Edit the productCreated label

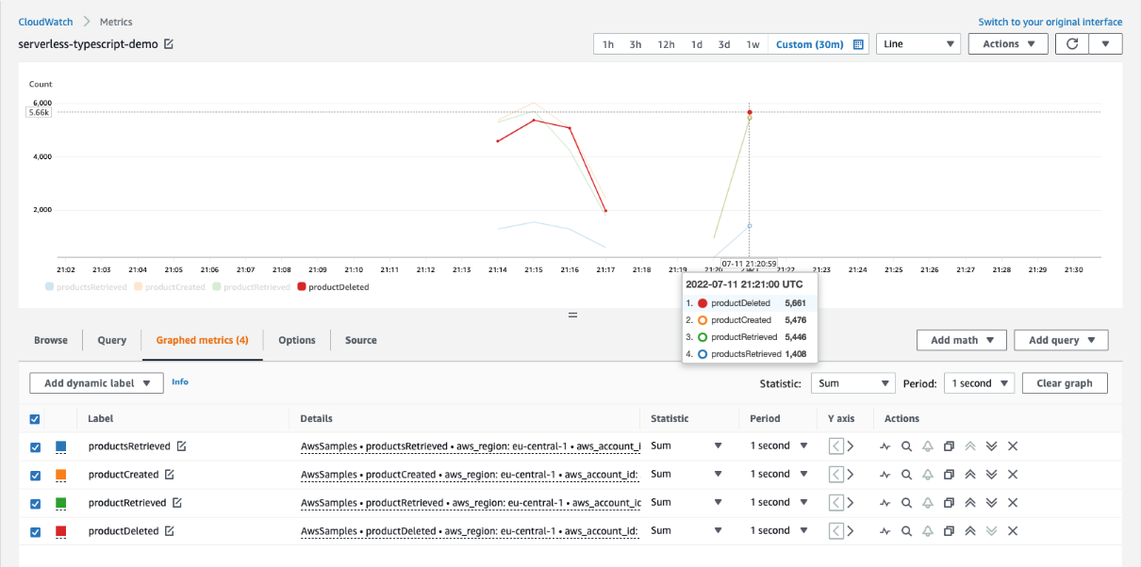click(170, 475)
